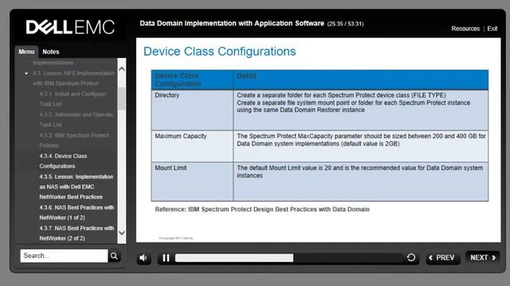Click the Directory detail description cell

(361, 110)
